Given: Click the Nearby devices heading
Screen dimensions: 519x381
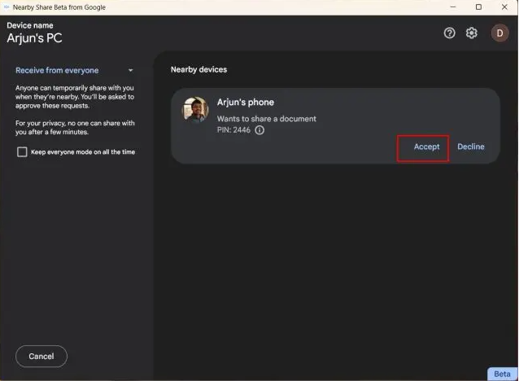Looking at the screenshot, I should point(199,69).
